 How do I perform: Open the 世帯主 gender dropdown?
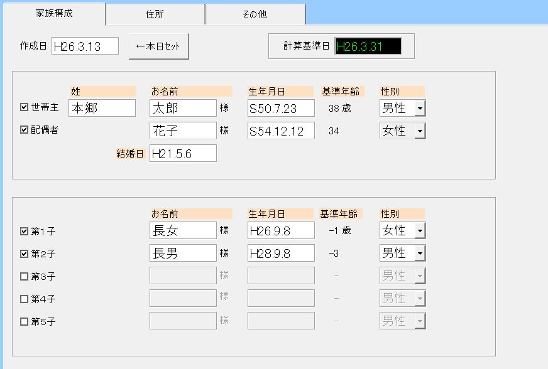[x=419, y=108]
